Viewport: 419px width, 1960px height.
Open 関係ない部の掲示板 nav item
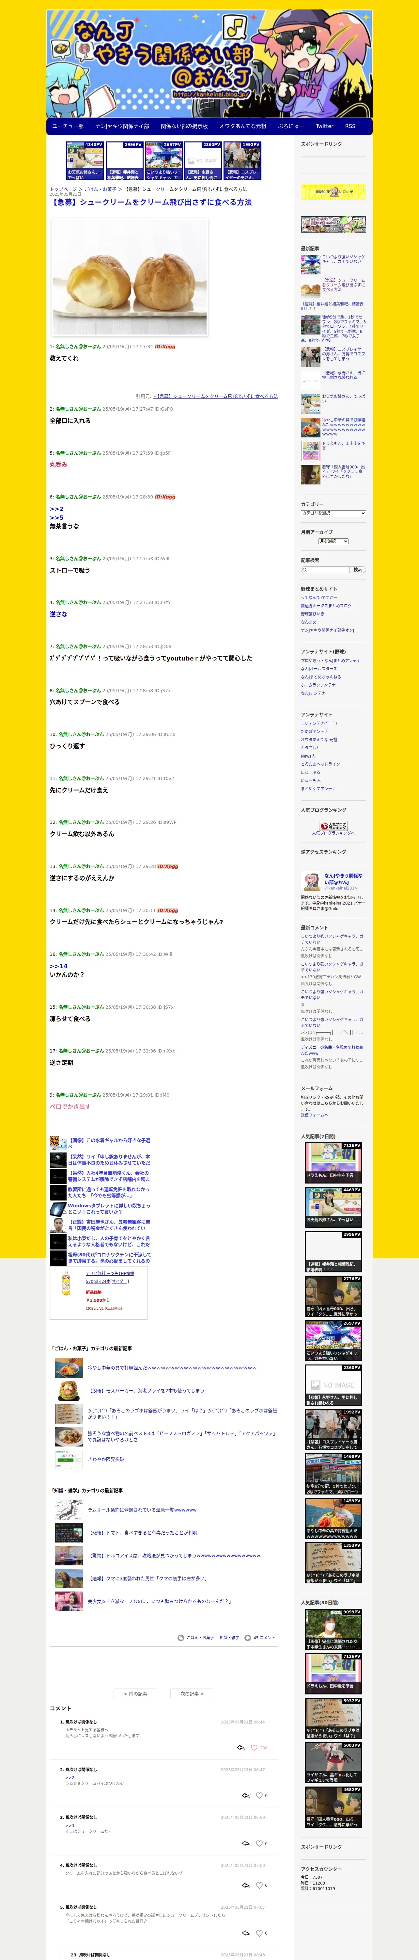184,126
